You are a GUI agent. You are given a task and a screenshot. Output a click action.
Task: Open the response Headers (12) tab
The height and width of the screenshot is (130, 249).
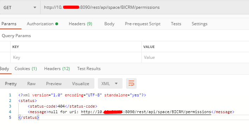(x=57, y=69)
